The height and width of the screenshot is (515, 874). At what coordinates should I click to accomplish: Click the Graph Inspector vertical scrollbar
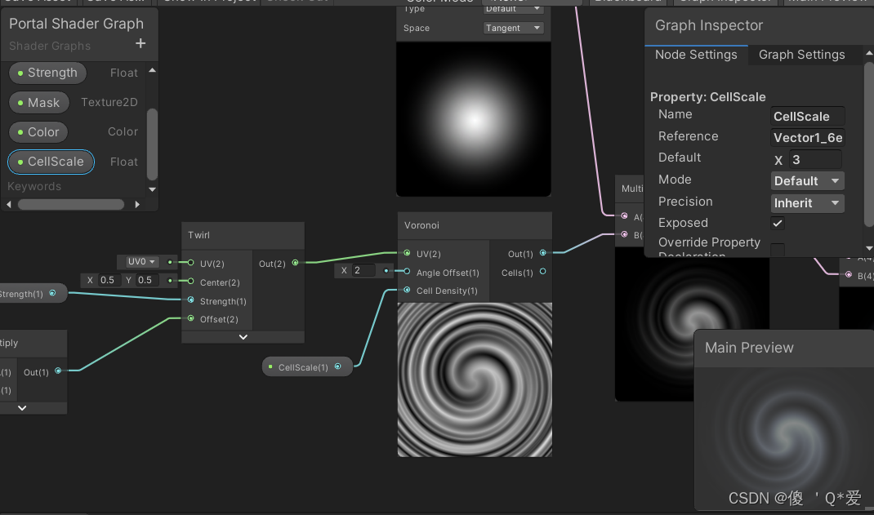869,144
